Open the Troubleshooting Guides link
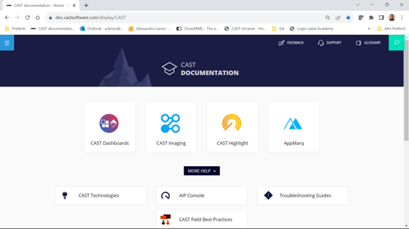The image size is (409, 229). [302, 196]
